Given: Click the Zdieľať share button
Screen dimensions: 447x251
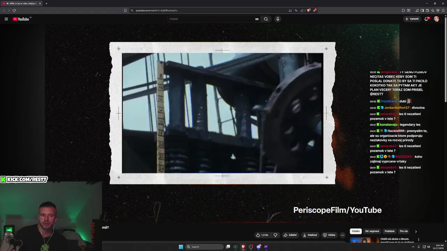Looking at the screenshot, I should (x=290, y=235).
